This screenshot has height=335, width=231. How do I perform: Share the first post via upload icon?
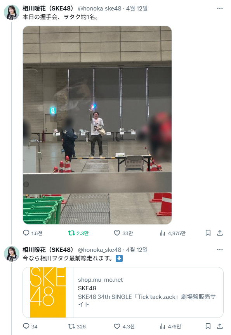coord(220,233)
